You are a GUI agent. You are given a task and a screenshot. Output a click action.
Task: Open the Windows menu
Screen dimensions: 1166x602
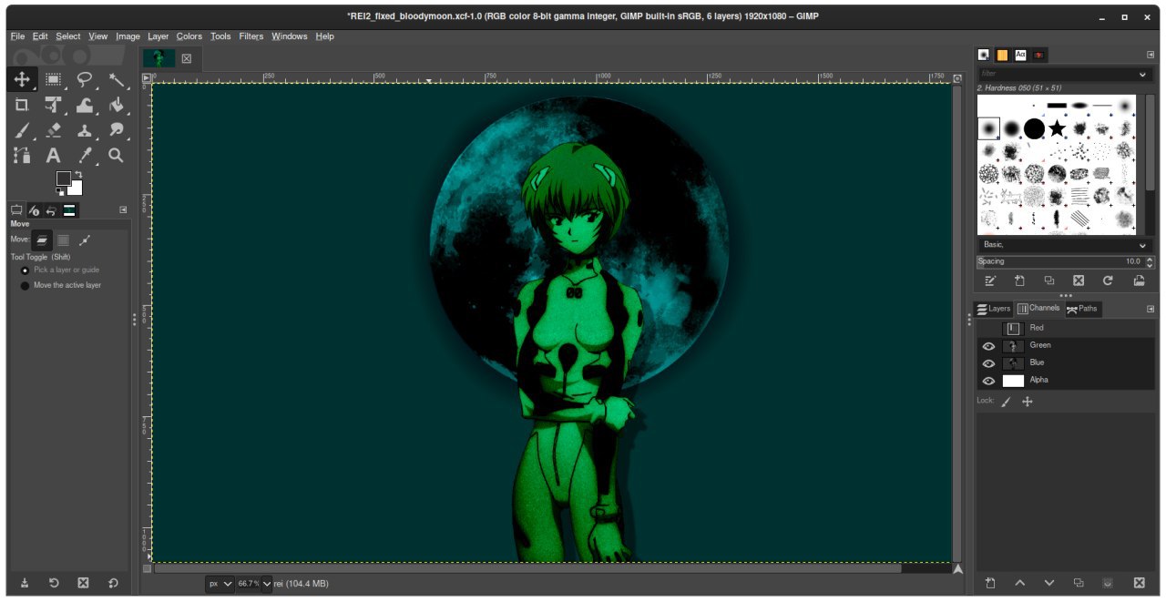290,36
